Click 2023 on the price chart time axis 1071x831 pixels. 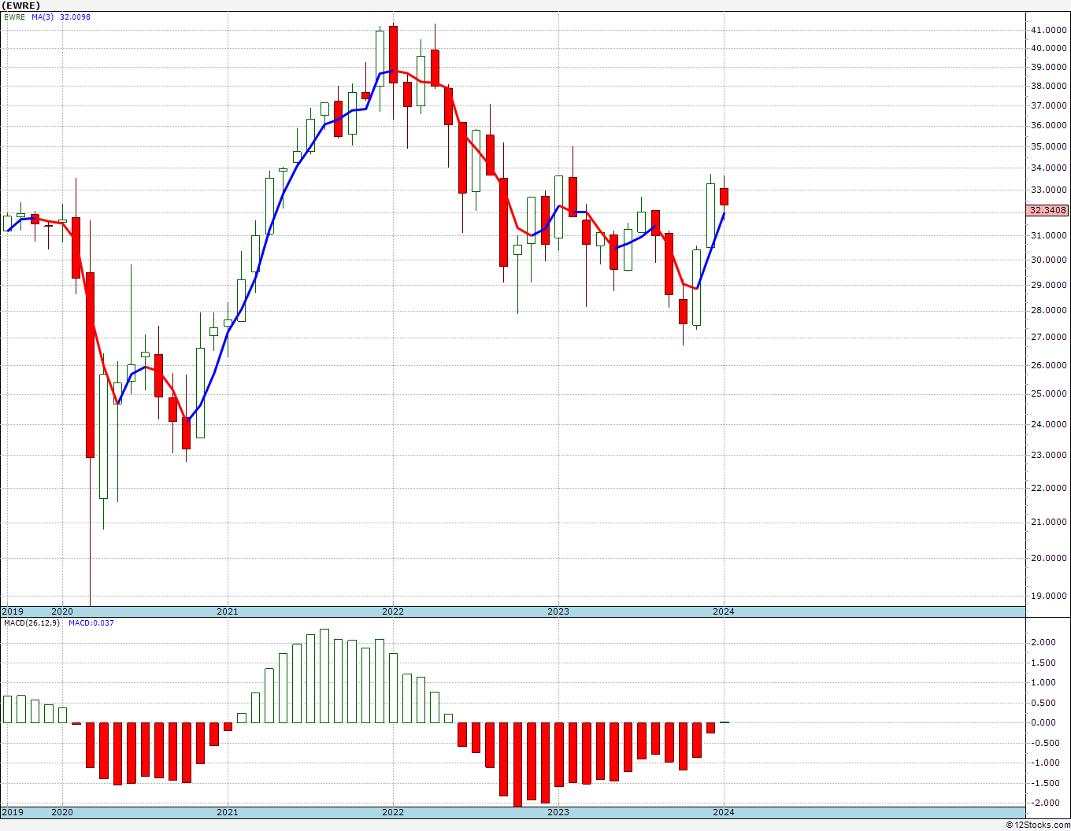pyautogui.click(x=558, y=611)
